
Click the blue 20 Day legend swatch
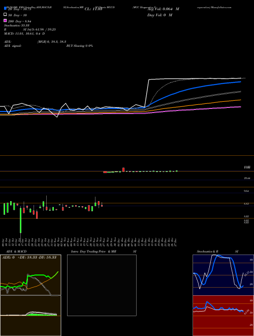point(5,9)
